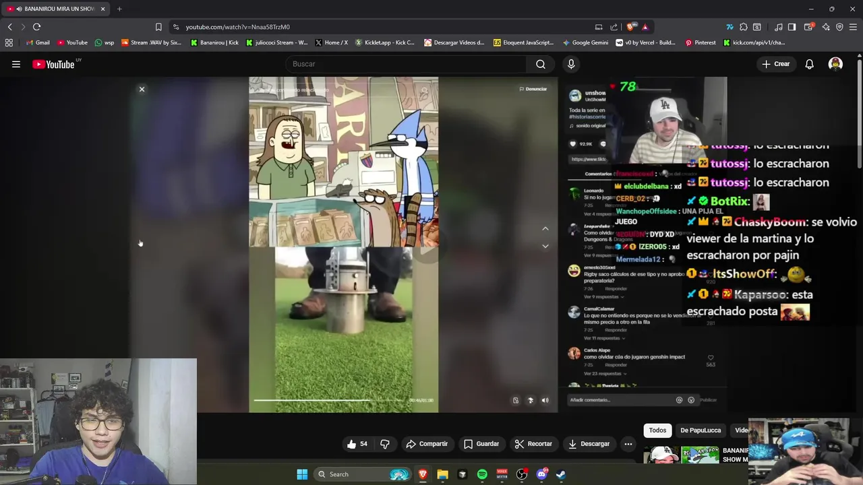Click the share arrow icon in the address bar
Viewport: 863px width, 485px height.
click(614, 27)
